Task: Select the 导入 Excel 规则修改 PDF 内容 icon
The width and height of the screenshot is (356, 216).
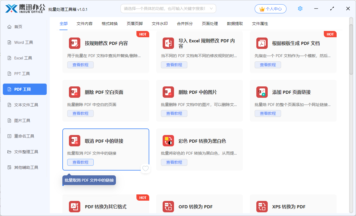Action: point(168,43)
